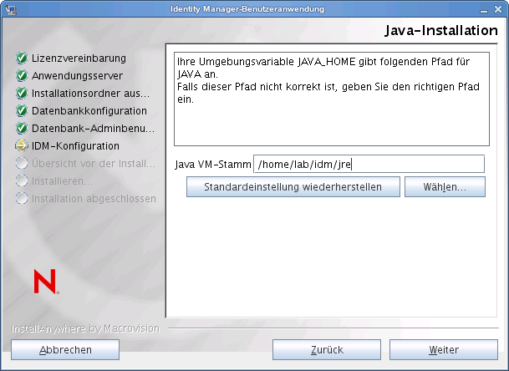Click the circle beside Installation abgeschlossen
The image size is (509, 371).
click(x=22, y=198)
